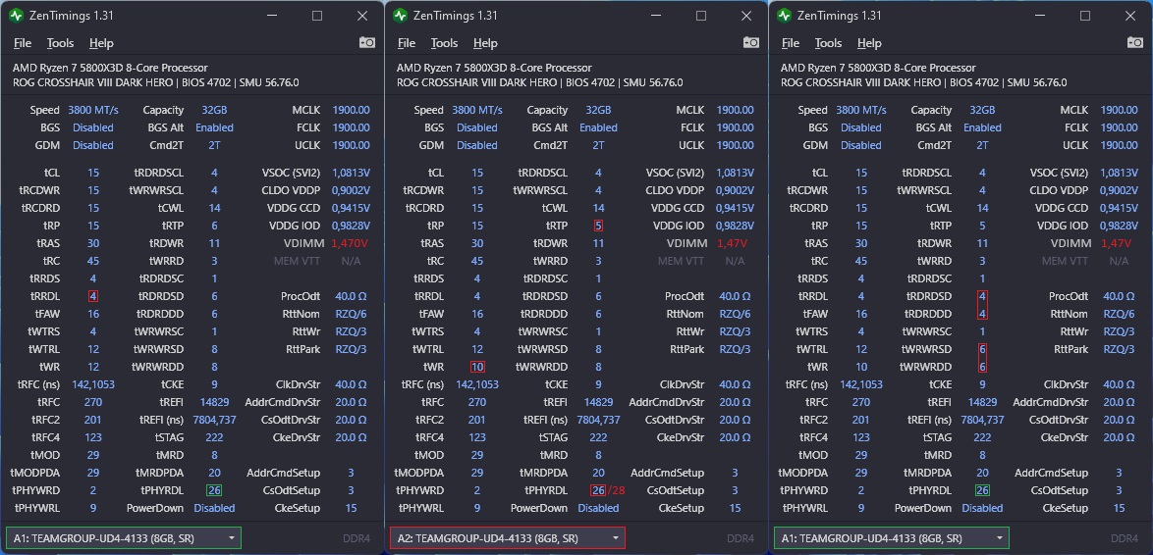Expand the A2: TEAMGROUP-UD4-4133 module dropdown

[507, 538]
